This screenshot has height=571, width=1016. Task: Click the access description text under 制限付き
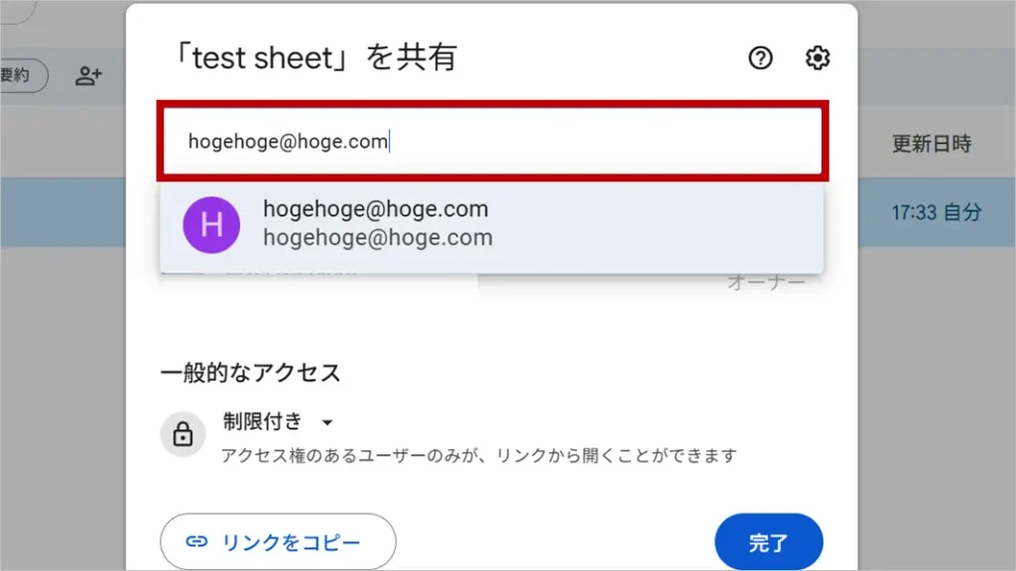tap(479, 456)
